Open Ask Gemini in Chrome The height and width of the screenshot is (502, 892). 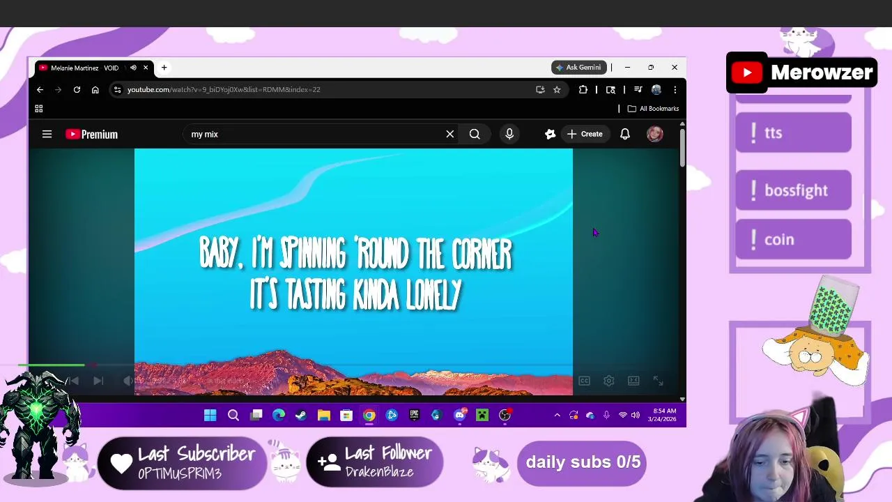click(578, 68)
